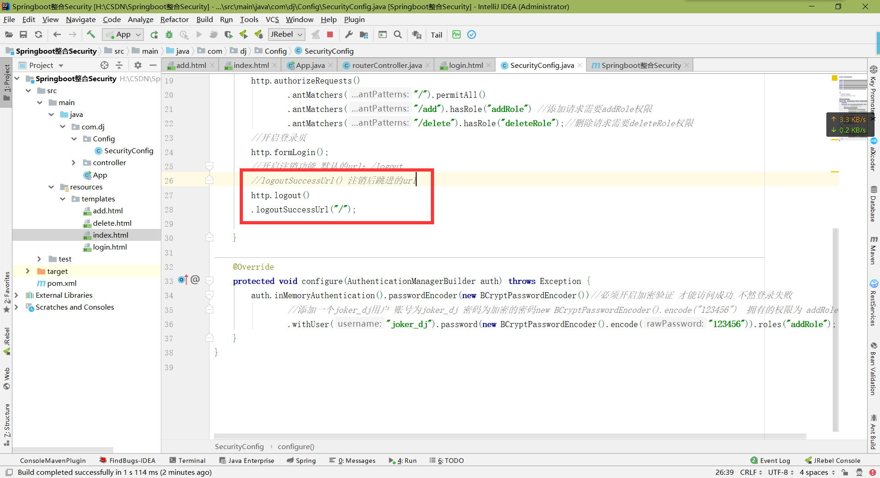Click the horizontal scrollbar of the editor
This screenshot has width=880, height=478.
click(510, 436)
